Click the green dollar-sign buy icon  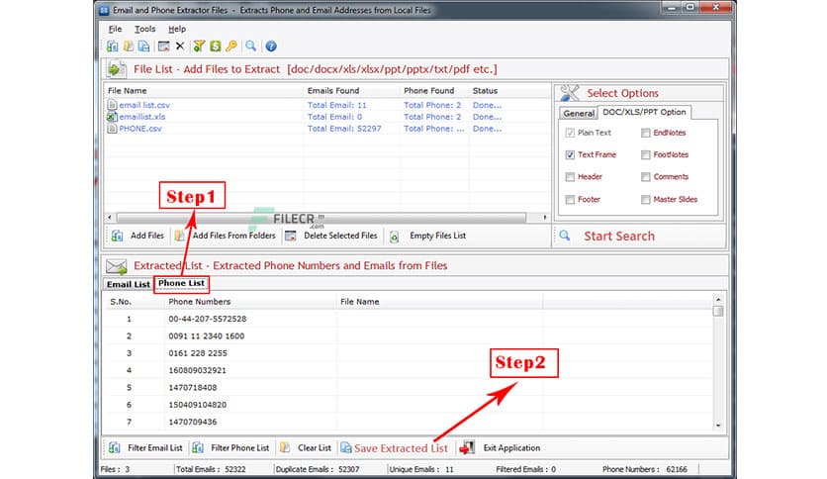[x=216, y=47]
